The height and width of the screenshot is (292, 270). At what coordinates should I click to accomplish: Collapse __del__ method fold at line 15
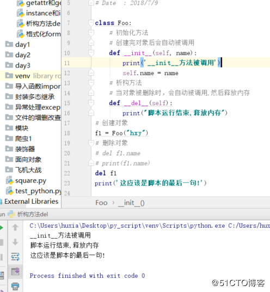click(91, 103)
